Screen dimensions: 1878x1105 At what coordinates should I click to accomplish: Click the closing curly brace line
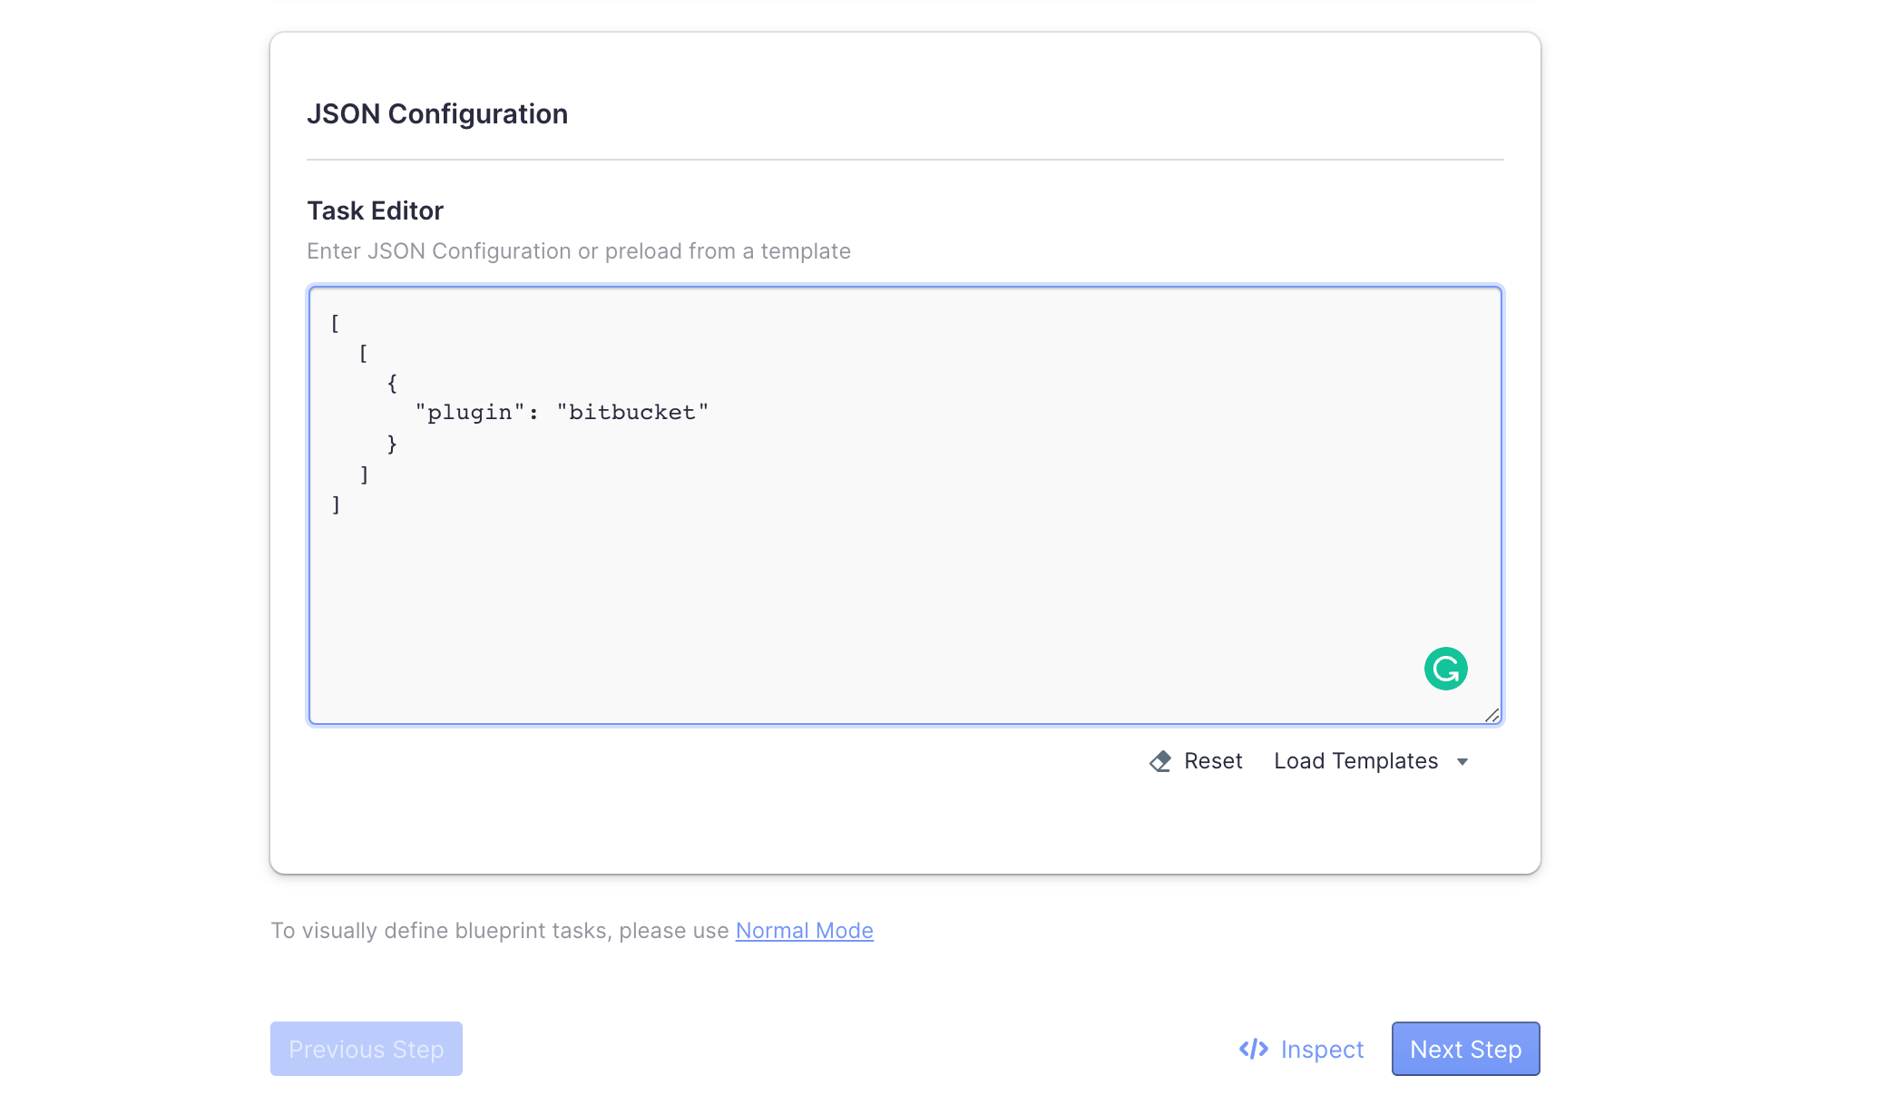coord(392,444)
